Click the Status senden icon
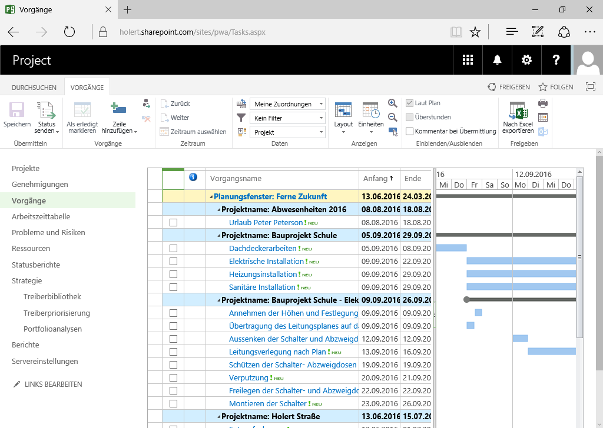 (x=46, y=110)
